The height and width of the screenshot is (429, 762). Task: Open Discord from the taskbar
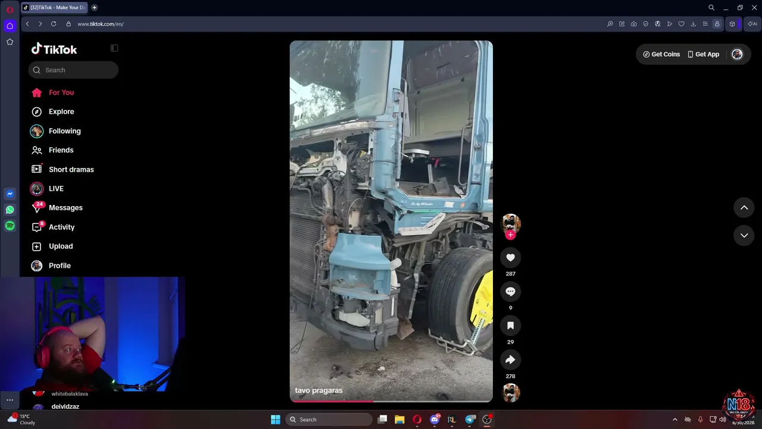(x=435, y=419)
